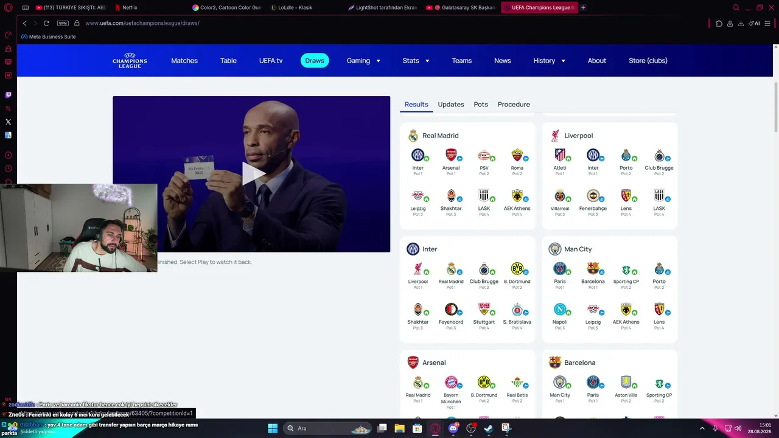Click the Barcelona crest in group header
The width and height of the screenshot is (779, 438).
pyautogui.click(x=555, y=363)
